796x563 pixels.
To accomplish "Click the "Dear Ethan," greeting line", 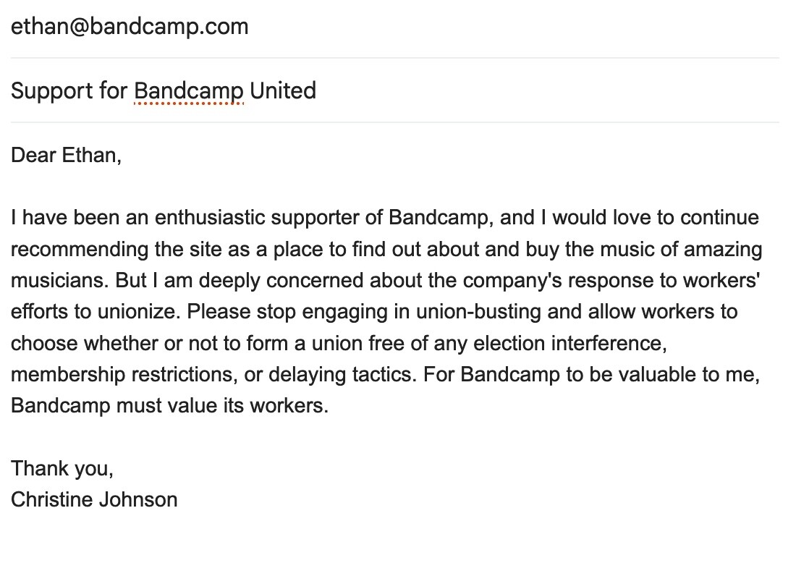I will (67, 155).
